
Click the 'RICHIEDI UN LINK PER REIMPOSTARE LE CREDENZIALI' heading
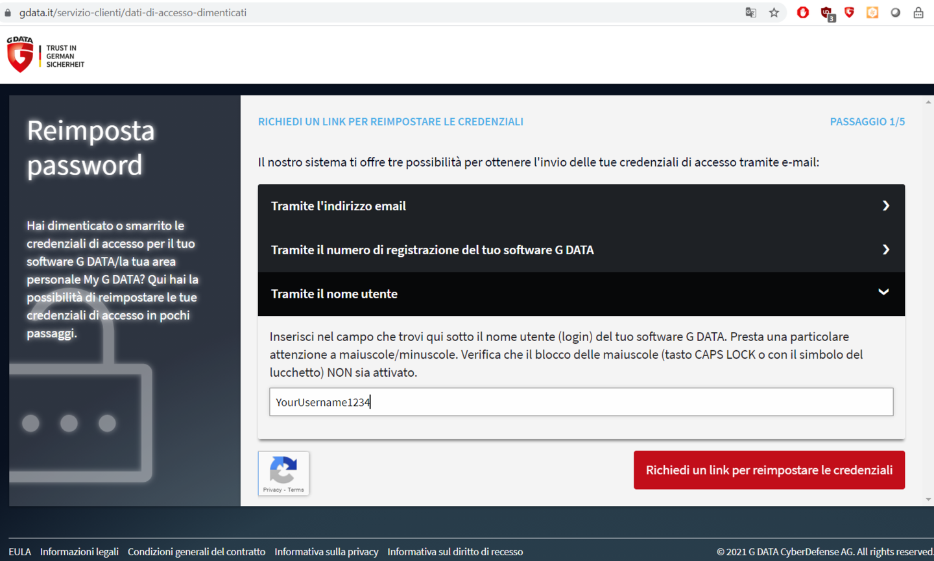click(390, 122)
